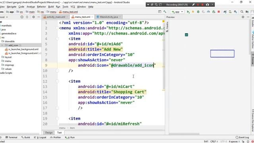Open the Logcat tool window
The height and width of the screenshot is (143, 254).
[40, 137]
